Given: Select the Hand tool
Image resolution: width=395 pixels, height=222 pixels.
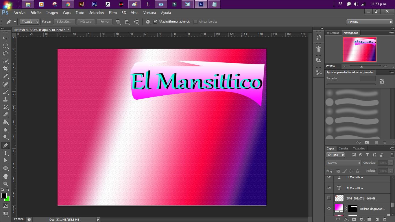Looking at the screenshot, I should (5, 176).
